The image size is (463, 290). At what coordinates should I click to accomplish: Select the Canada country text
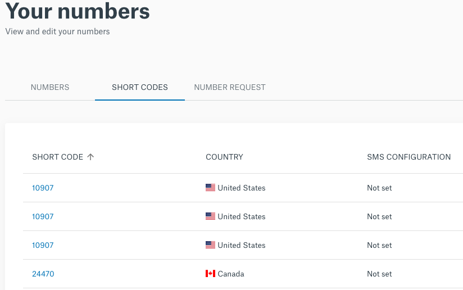click(x=231, y=274)
